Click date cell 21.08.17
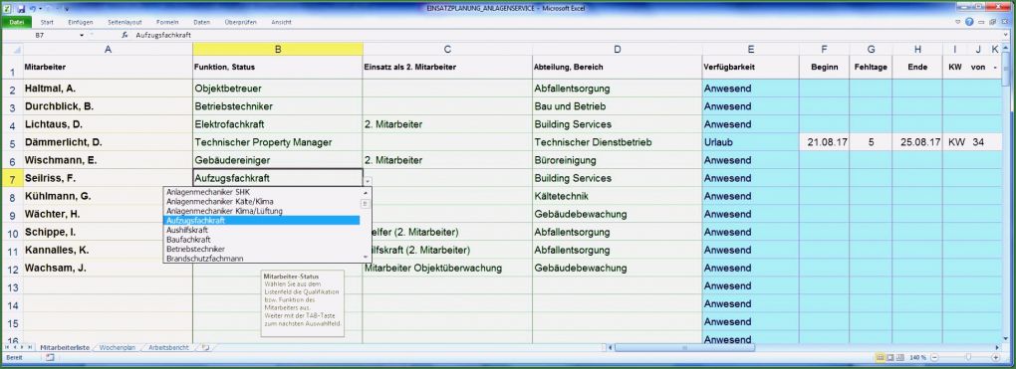Screen dimensions: 1016x369 tap(824, 142)
